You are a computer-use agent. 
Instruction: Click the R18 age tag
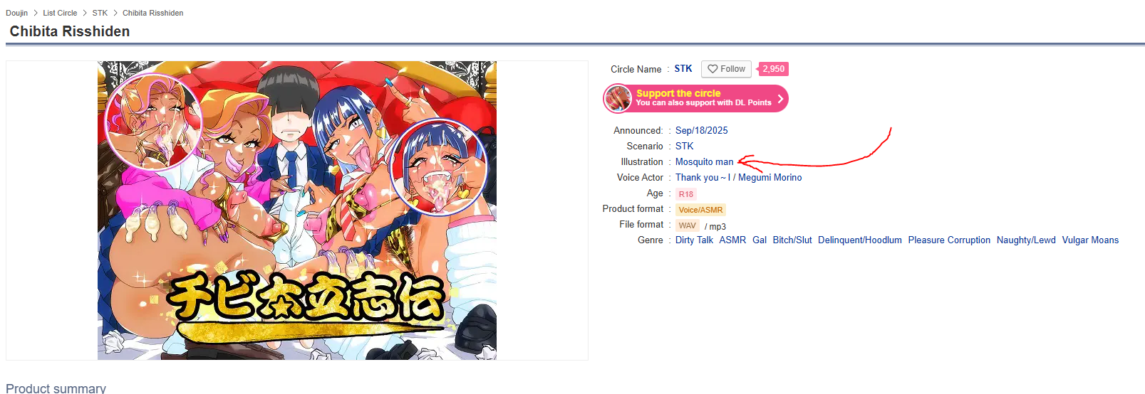(686, 194)
